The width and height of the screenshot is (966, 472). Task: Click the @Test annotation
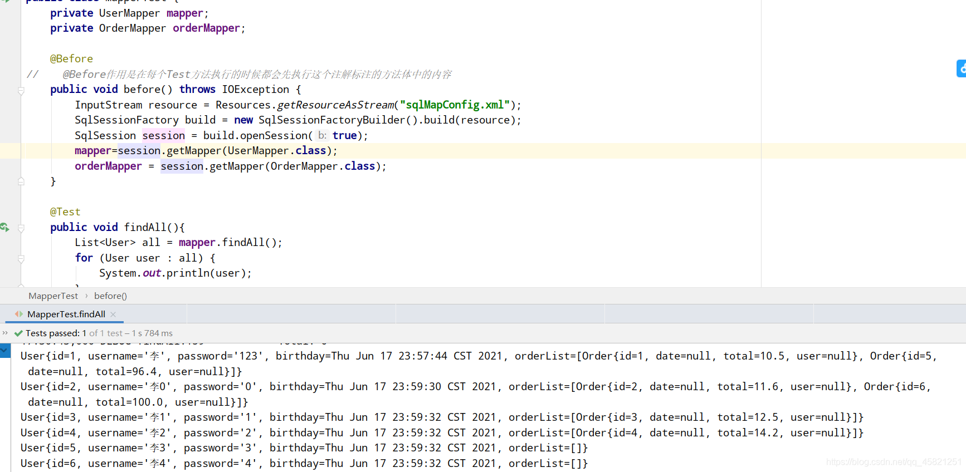pos(65,212)
